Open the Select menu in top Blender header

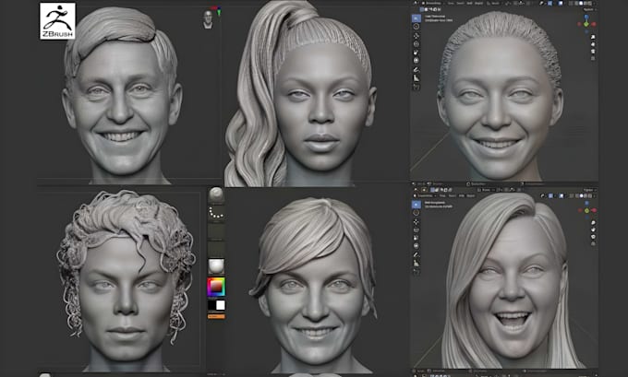460,3
